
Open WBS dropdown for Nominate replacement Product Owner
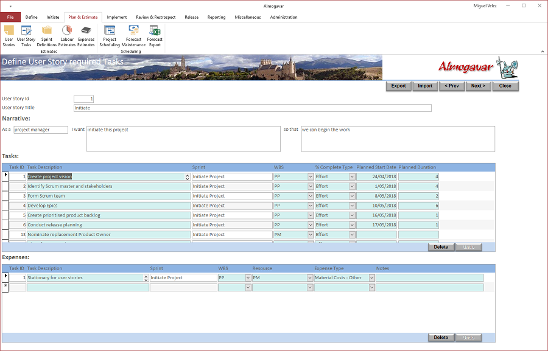point(311,235)
